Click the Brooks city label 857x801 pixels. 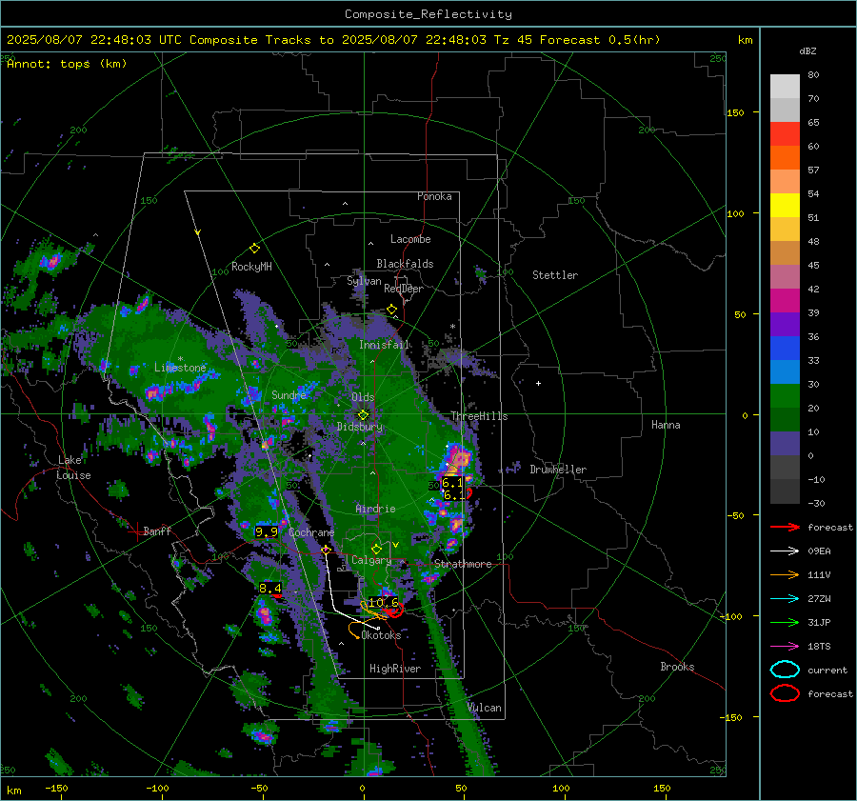[x=677, y=667]
